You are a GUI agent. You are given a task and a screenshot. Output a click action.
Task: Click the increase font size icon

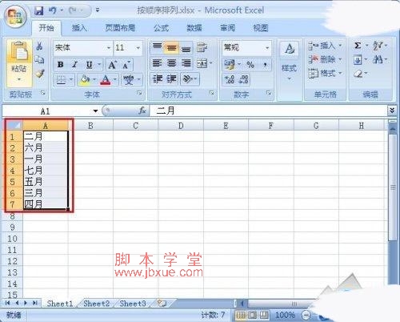(x=112, y=65)
